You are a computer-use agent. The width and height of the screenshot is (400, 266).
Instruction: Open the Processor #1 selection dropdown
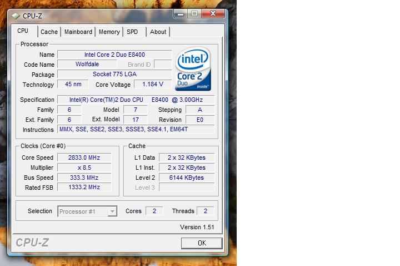[87, 211]
